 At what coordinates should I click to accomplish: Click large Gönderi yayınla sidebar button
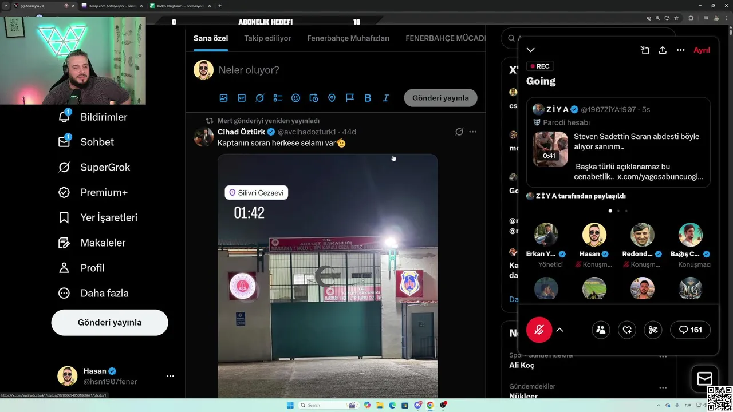(109, 322)
